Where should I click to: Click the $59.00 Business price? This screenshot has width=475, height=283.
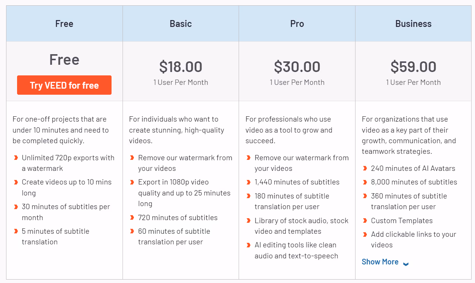[x=413, y=67]
